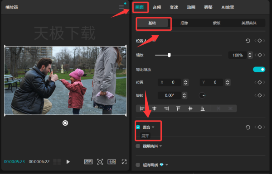Play the video in the player
The image size is (272, 174).
pyautogui.click(x=68, y=162)
